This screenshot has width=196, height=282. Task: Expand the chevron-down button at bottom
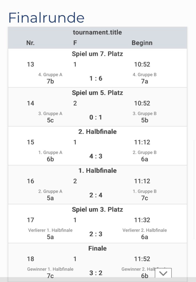(x=163, y=273)
